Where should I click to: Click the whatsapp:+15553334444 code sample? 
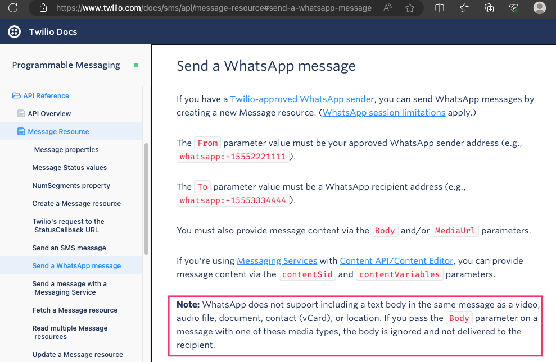pos(233,200)
